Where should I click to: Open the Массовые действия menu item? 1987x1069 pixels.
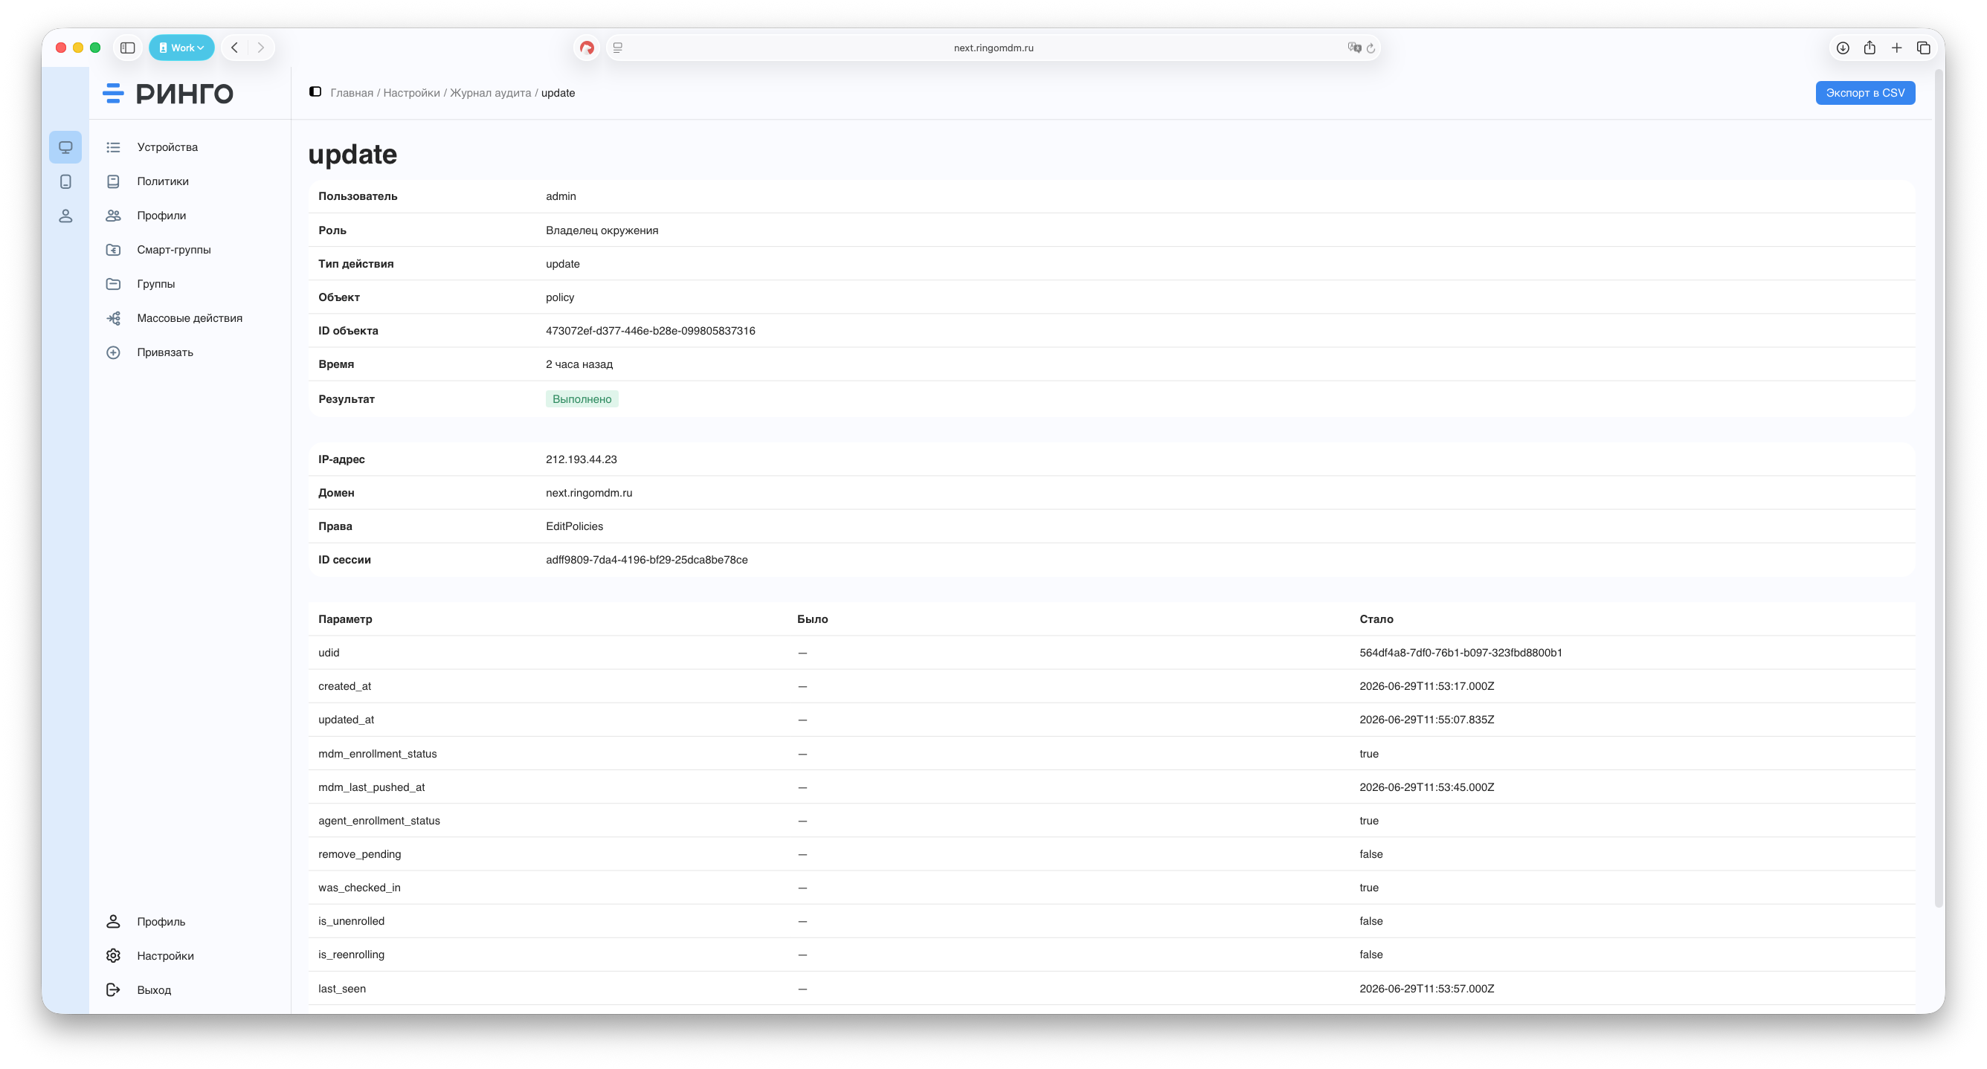click(190, 317)
